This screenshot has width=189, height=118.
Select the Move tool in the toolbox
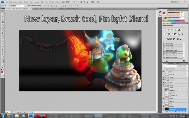point(3,12)
